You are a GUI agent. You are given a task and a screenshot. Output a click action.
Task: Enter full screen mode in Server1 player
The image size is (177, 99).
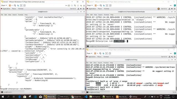tap(107, 5)
